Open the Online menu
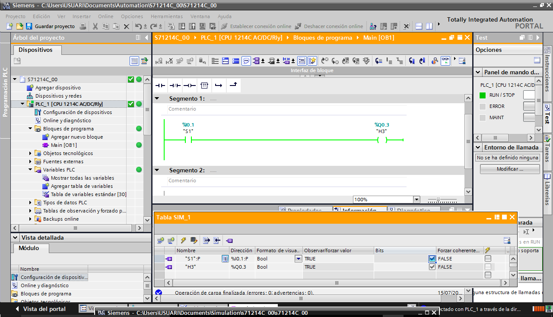This screenshot has height=317, width=553. click(106, 16)
